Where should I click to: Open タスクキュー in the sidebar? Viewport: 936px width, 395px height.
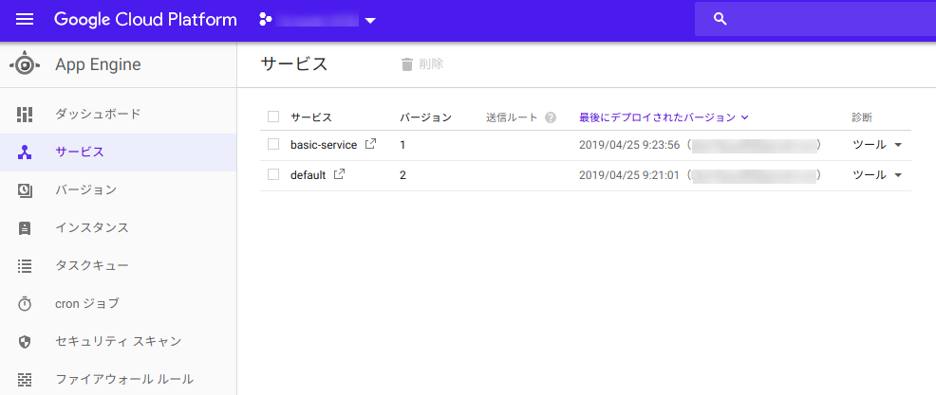tap(92, 266)
